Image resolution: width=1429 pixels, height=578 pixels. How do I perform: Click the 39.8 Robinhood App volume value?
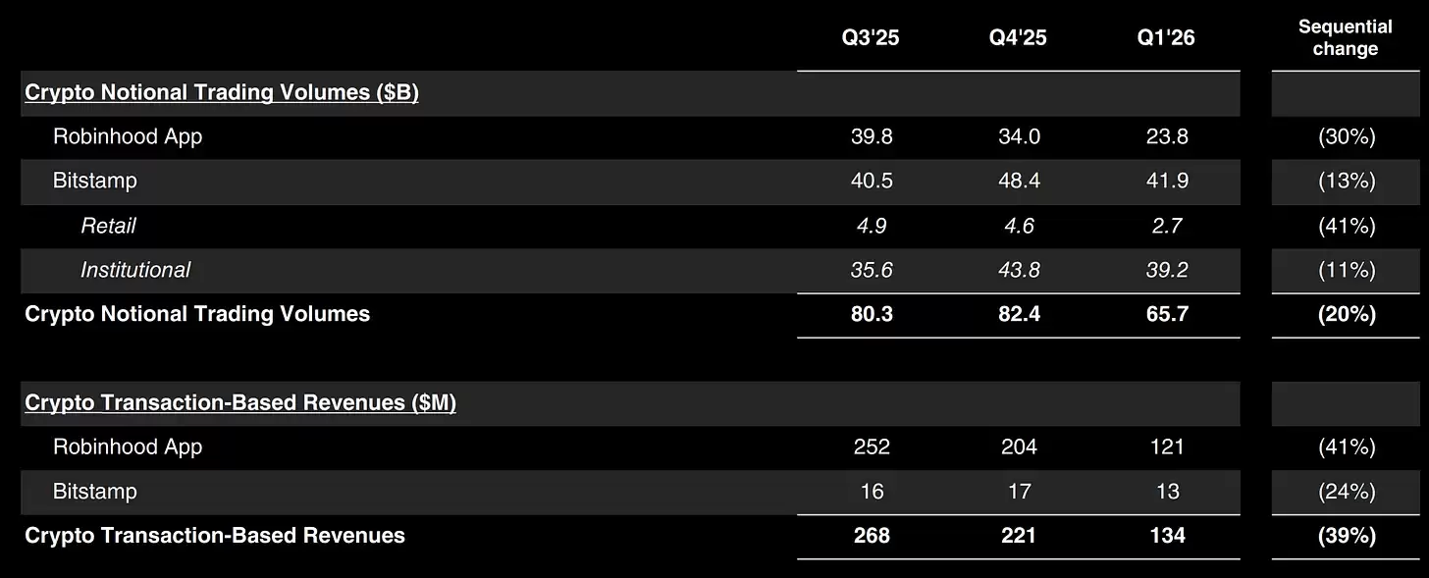[872, 137]
